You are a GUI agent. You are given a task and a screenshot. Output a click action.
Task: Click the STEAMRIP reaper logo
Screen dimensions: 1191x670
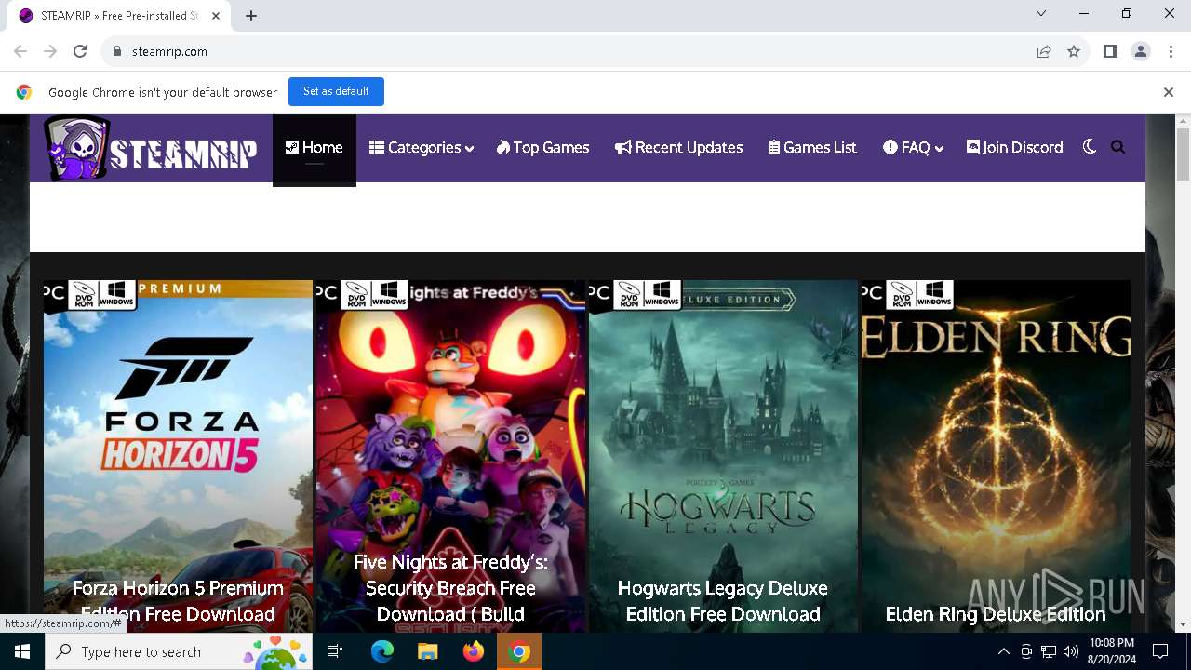click(x=151, y=148)
